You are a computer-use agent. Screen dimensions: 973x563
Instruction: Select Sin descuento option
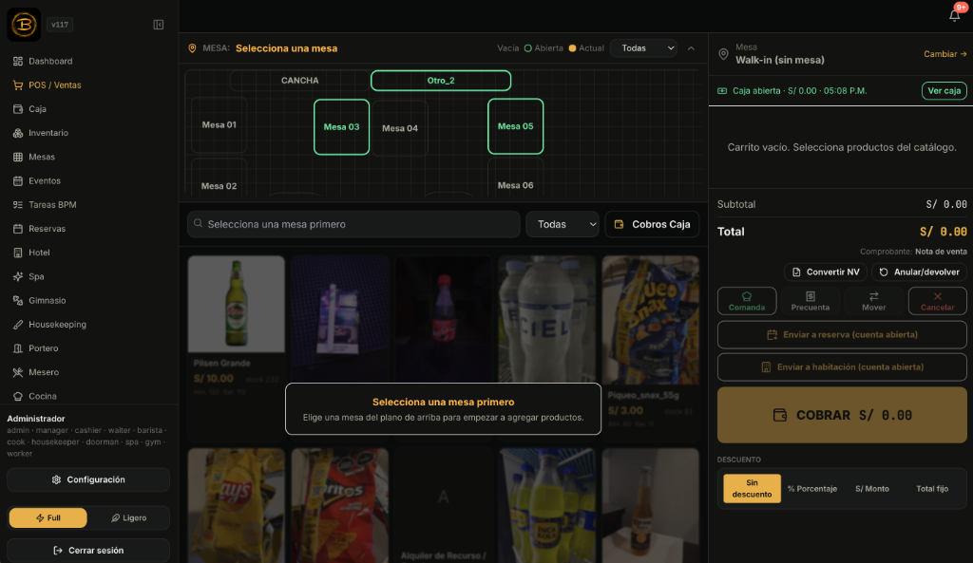[753, 489]
